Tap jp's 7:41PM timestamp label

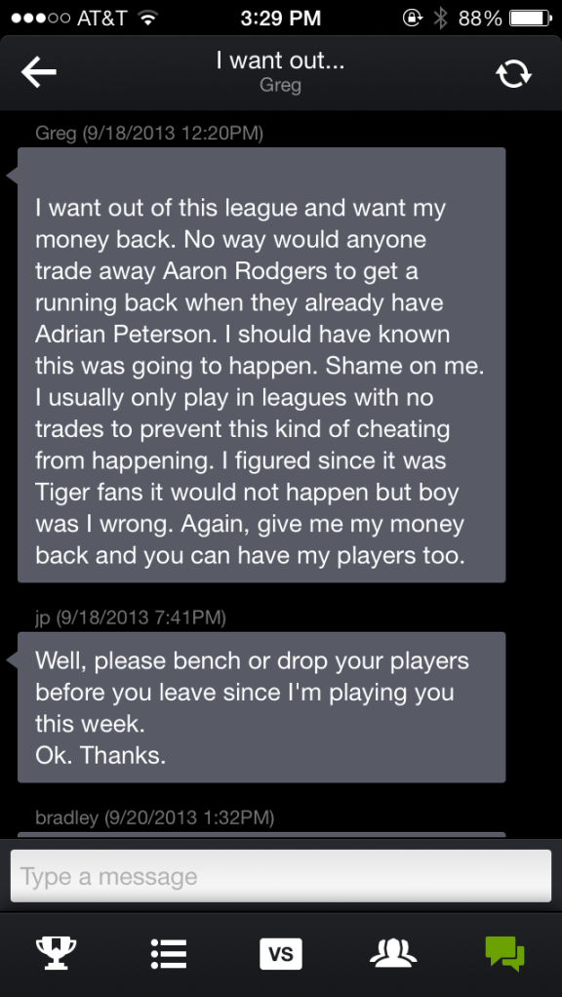point(131,618)
